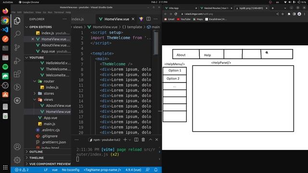Split the terminal panel
This screenshot has width=308, height=173.
click(x=136, y=140)
